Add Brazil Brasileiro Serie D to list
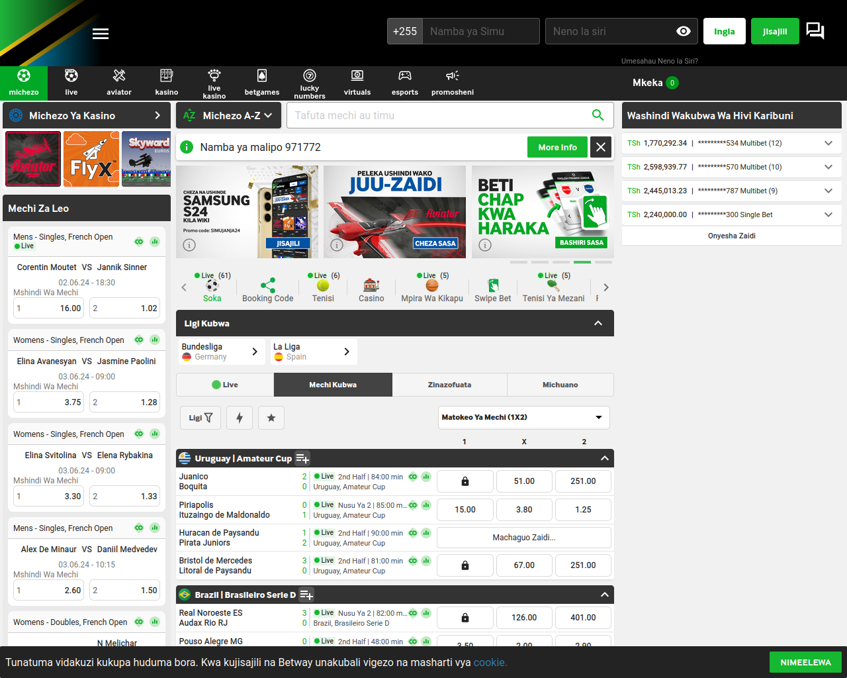This screenshot has width=847, height=678. pyautogui.click(x=306, y=595)
